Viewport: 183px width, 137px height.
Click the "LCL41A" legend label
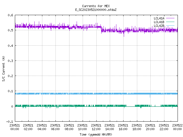point(159,18)
